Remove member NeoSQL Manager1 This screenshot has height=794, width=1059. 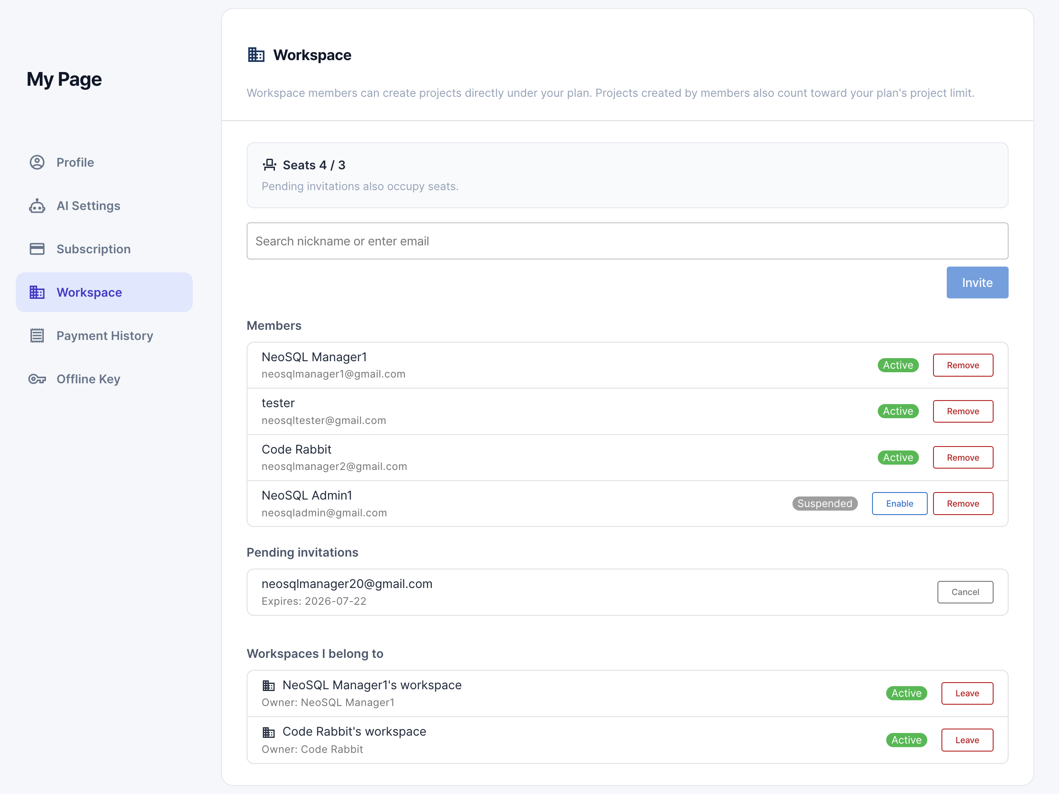(x=963, y=366)
